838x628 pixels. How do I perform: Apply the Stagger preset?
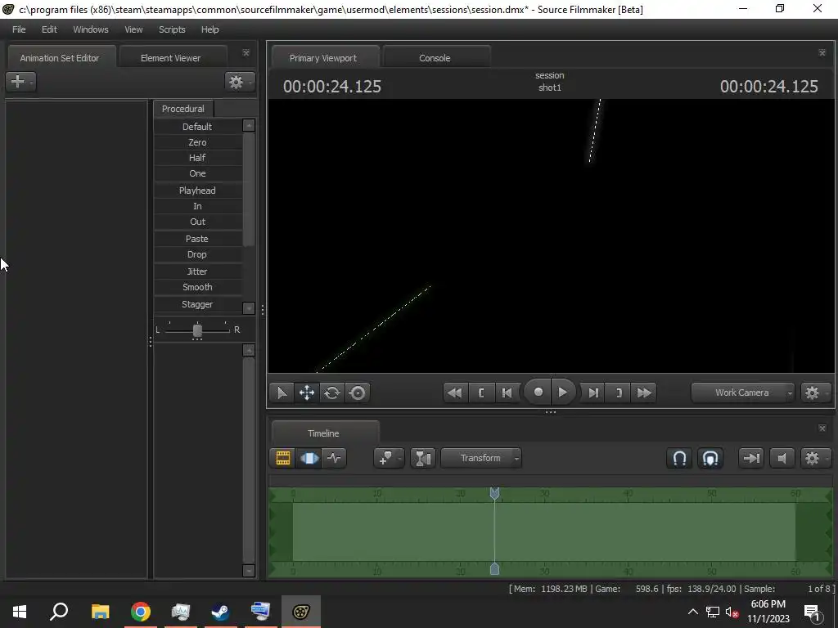[x=197, y=304]
